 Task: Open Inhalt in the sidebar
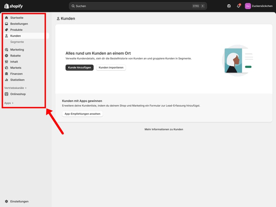(x=14, y=62)
